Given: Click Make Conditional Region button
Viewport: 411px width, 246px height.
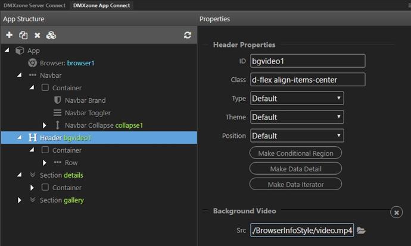Looking at the screenshot, I should coord(295,153).
